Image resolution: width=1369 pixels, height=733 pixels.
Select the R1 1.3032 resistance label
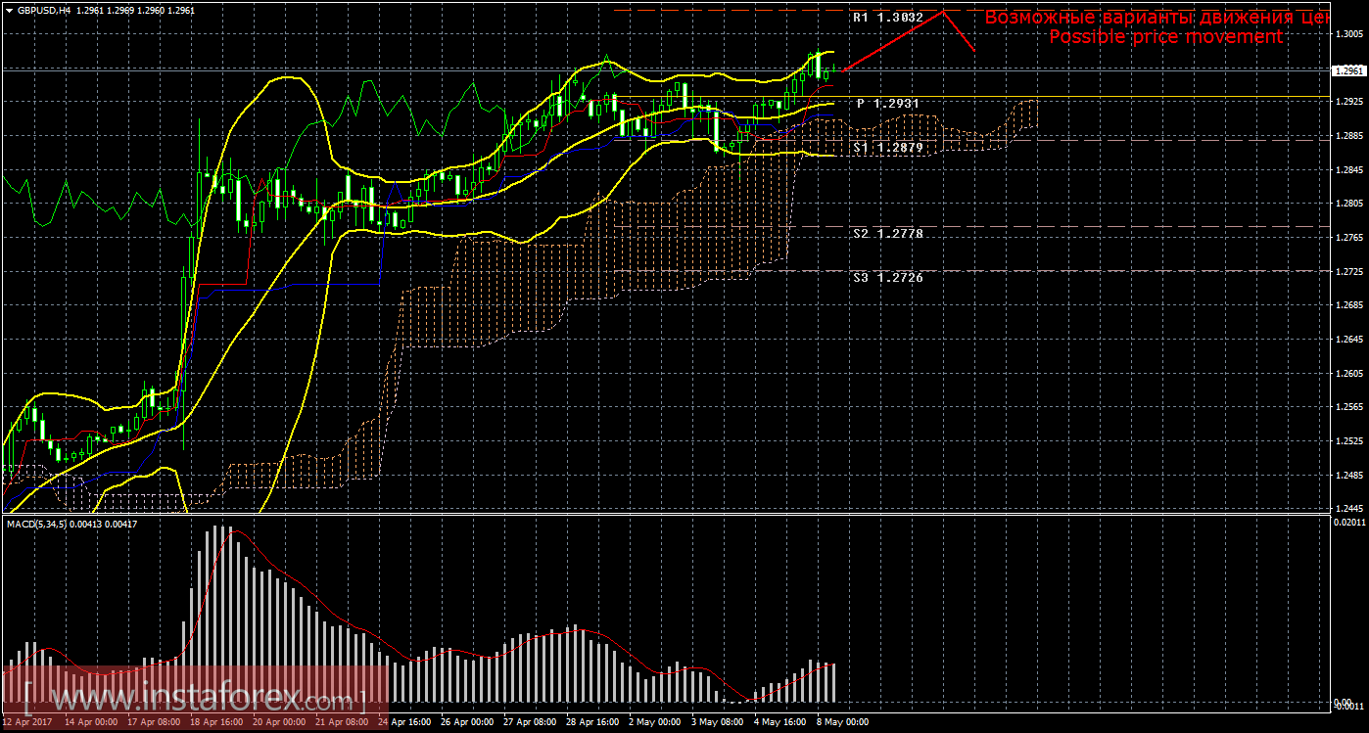tap(887, 18)
